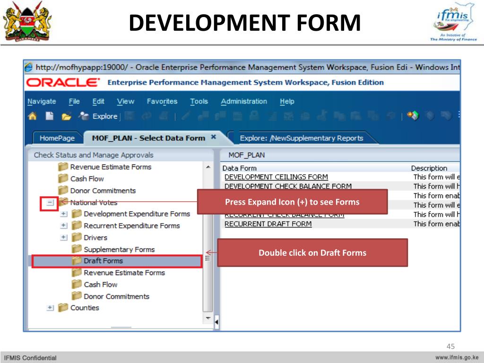The height and width of the screenshot is (363, 484).
Task: Select Revenue Estimate Forms listed above National Votes
Action: 111,167
